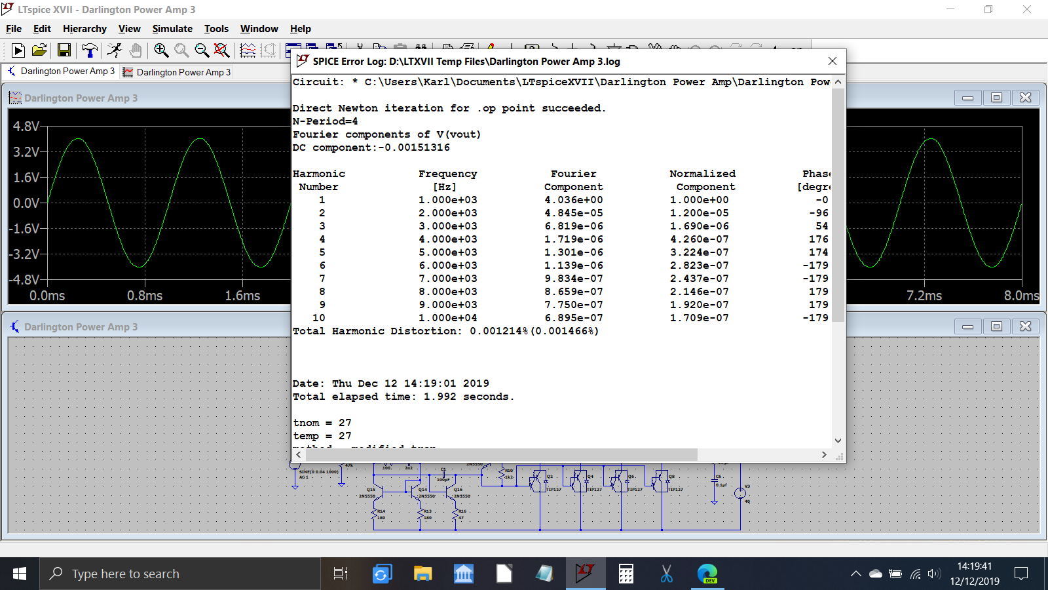Click the 4.8V axis label in waveform
Screen dimensions: 1048x590
(26, 126)
